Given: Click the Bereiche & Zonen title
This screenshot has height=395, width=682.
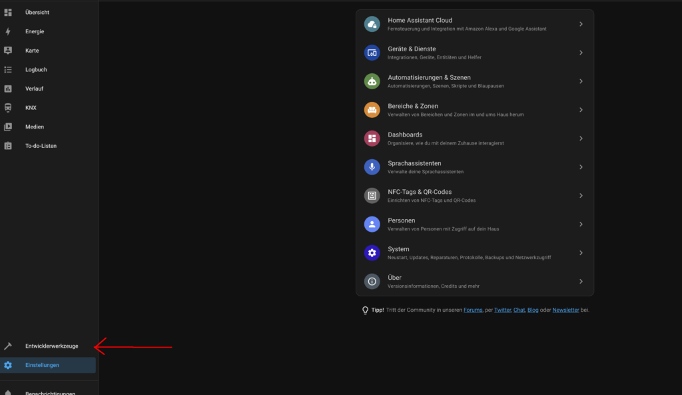Looking at the screenshot, I should click(413, 106).
